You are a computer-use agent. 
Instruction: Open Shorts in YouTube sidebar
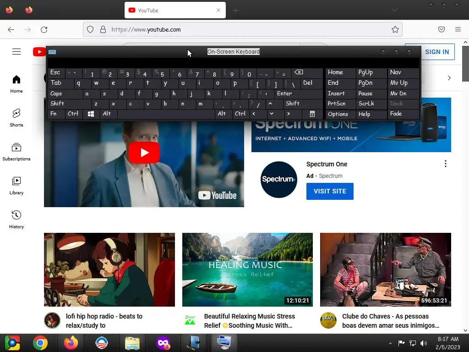[16, 118]
